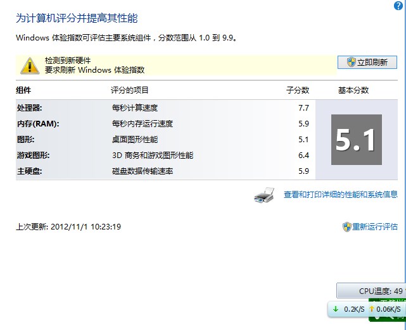
Task: Click the 每秒计算速度 description text
Action: tap(135, 107)
